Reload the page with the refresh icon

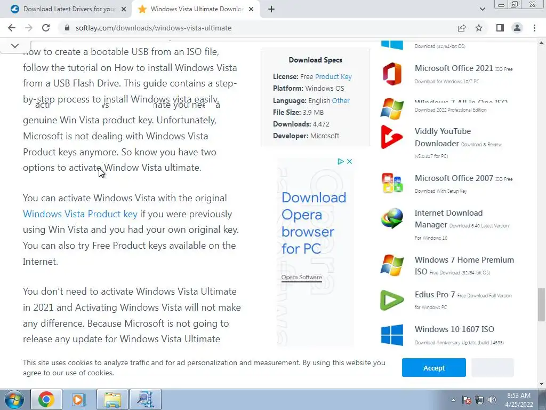click(46, 28)
